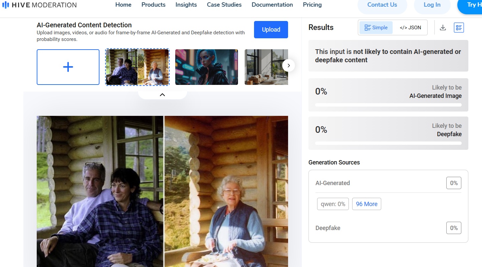Select the neon cyberpunk girl sample thumbnail
The width and height of the screenshot is (482, 267).
[206, 67]
